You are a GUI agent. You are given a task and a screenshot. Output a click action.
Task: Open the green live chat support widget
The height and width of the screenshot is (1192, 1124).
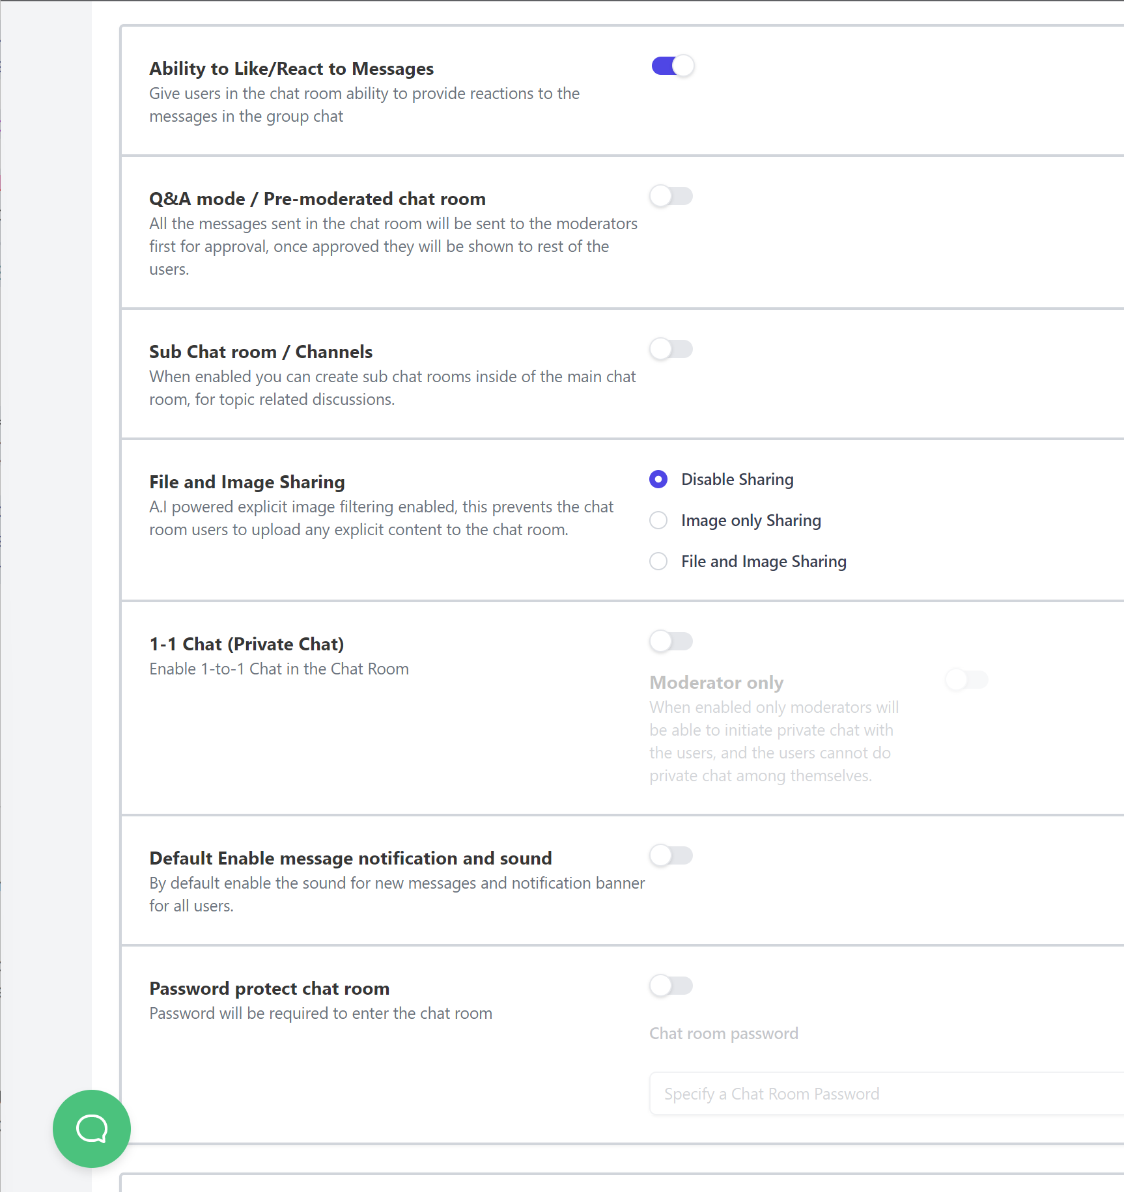coord(91,1128)
